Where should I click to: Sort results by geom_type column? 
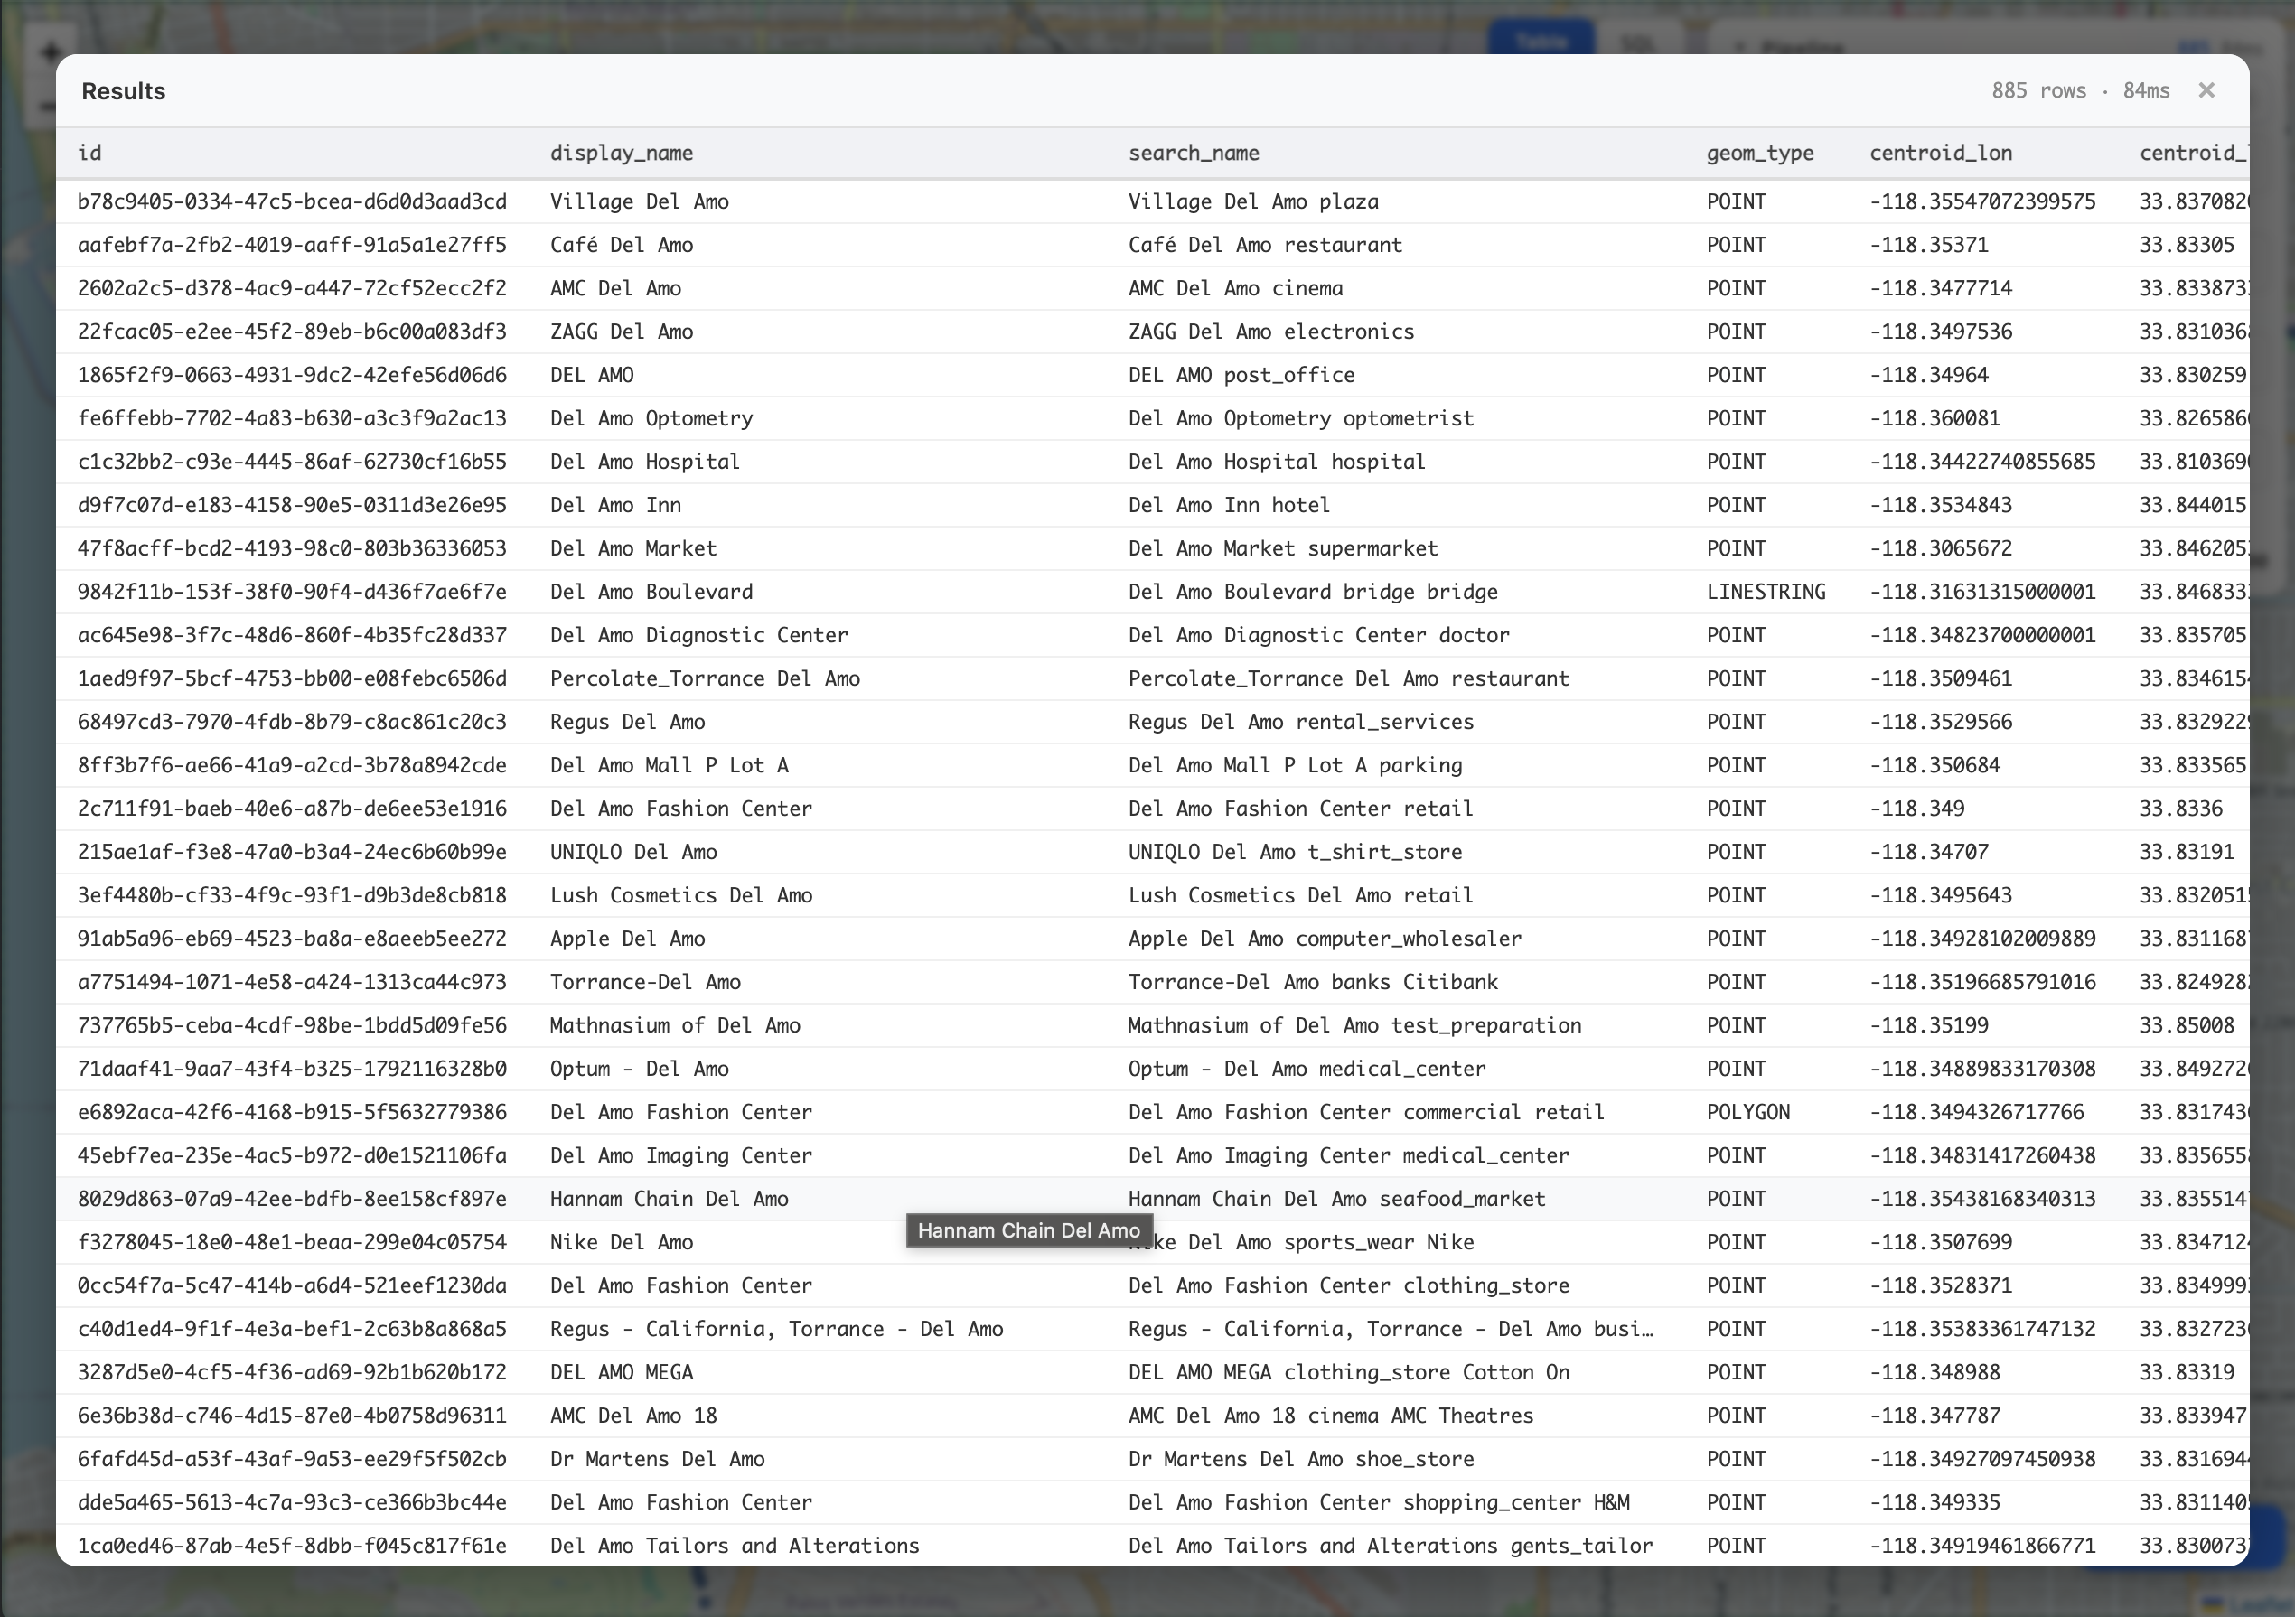tap(1760, 153)
